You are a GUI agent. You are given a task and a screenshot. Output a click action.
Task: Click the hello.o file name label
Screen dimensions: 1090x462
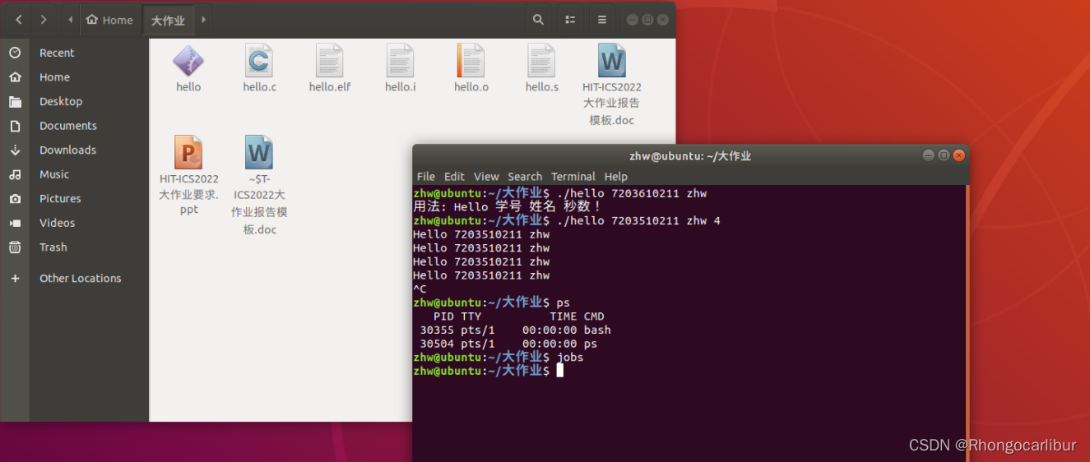pyautogui.click(x=471, y=87)
